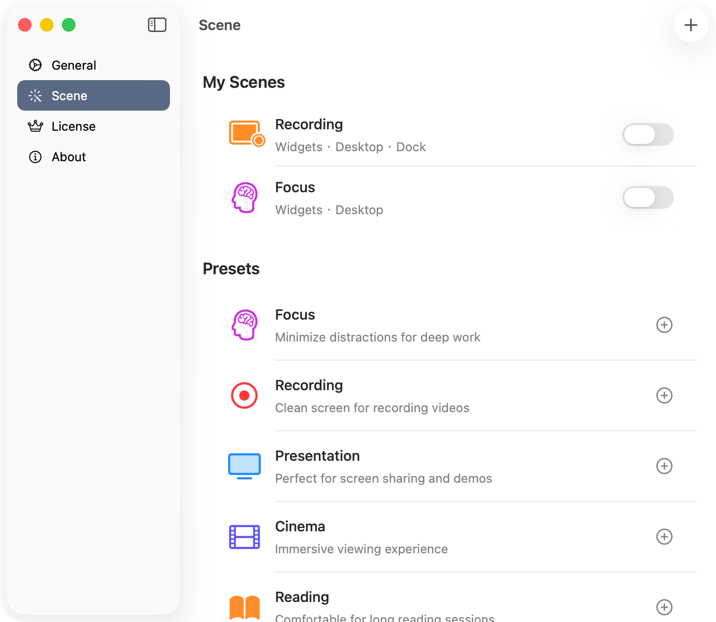Click the red Recording preset icon
This screenshot has height=622, width=716.
(244, 395)
